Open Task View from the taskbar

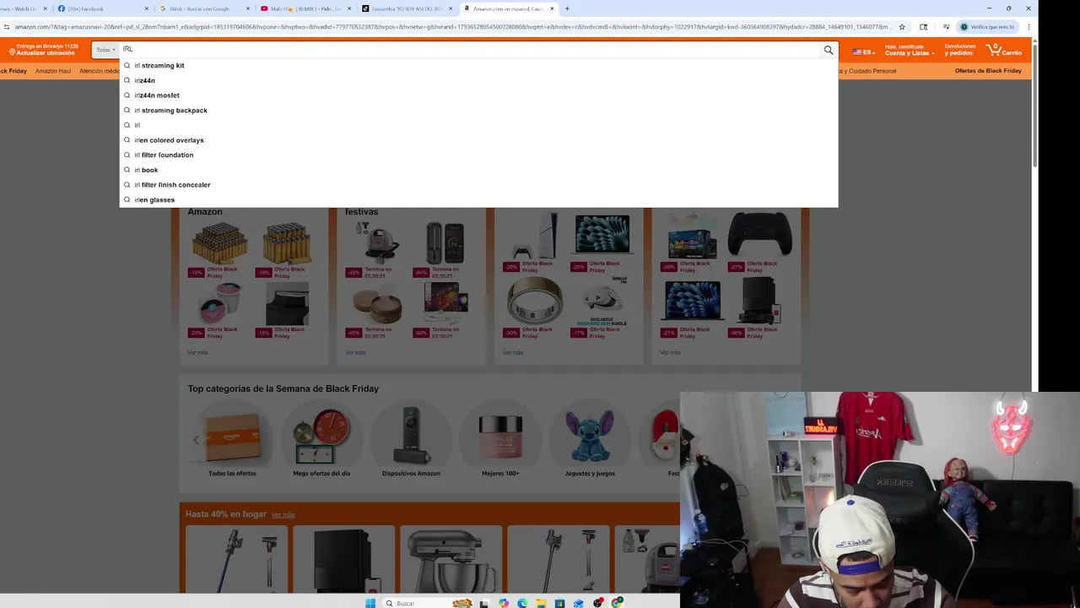click(484, 603)
